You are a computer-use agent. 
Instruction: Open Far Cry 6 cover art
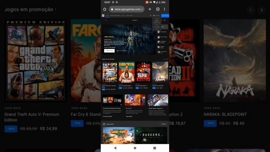(x=127, y=72)
